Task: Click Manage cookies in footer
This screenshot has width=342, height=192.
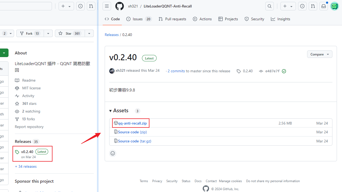Action: (x=230, y=181)
